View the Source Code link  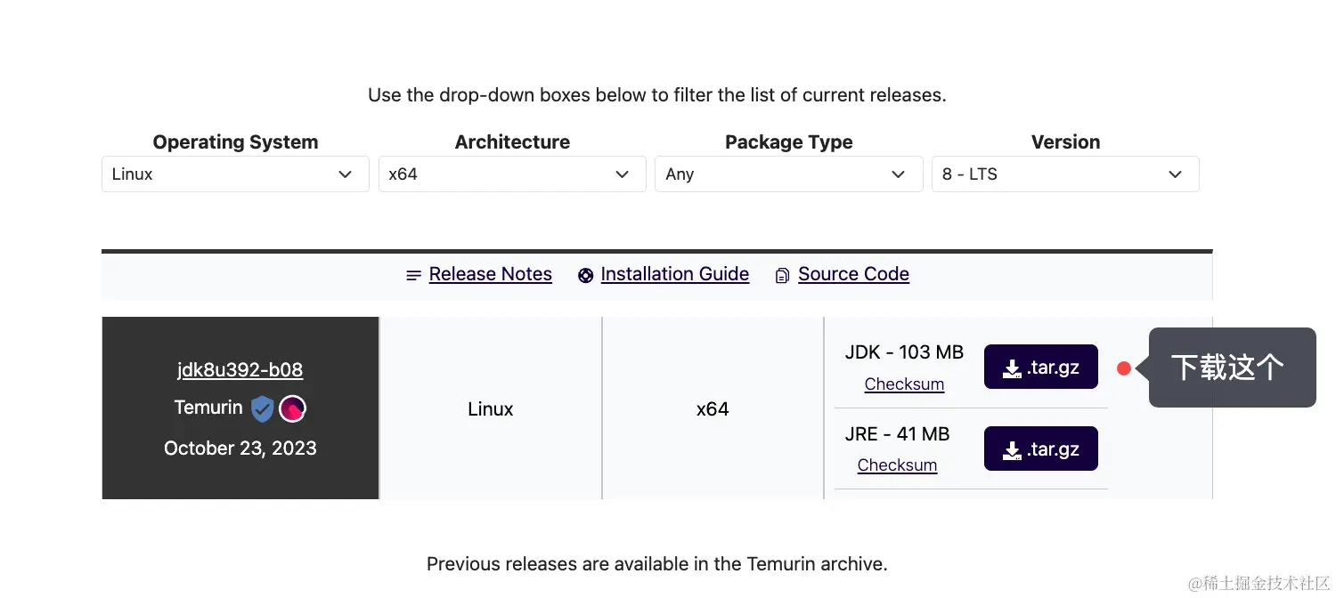pyautogui.click(x=853, y=274)
